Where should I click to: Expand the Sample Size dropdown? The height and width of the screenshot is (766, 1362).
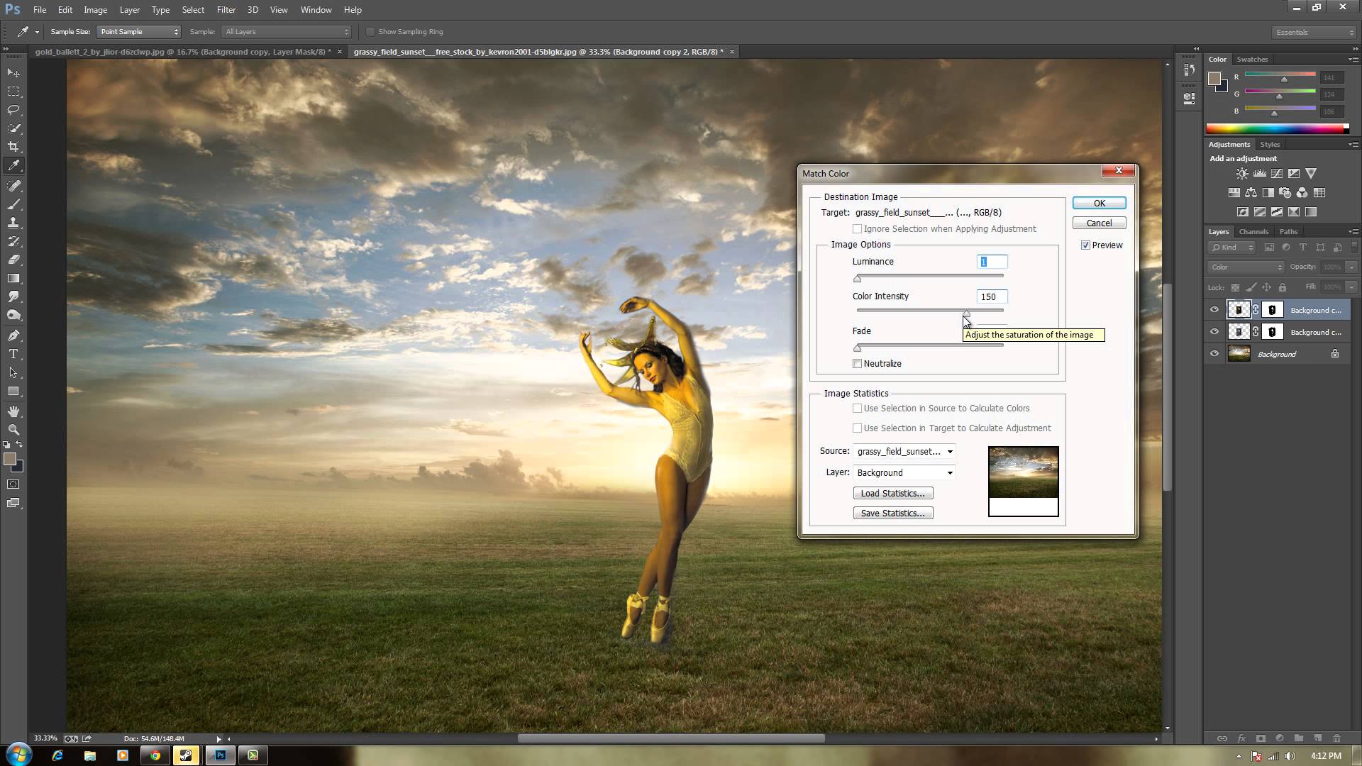(x=138, y=32)
